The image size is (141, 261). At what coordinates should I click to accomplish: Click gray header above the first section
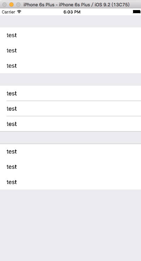pos(70,21)
